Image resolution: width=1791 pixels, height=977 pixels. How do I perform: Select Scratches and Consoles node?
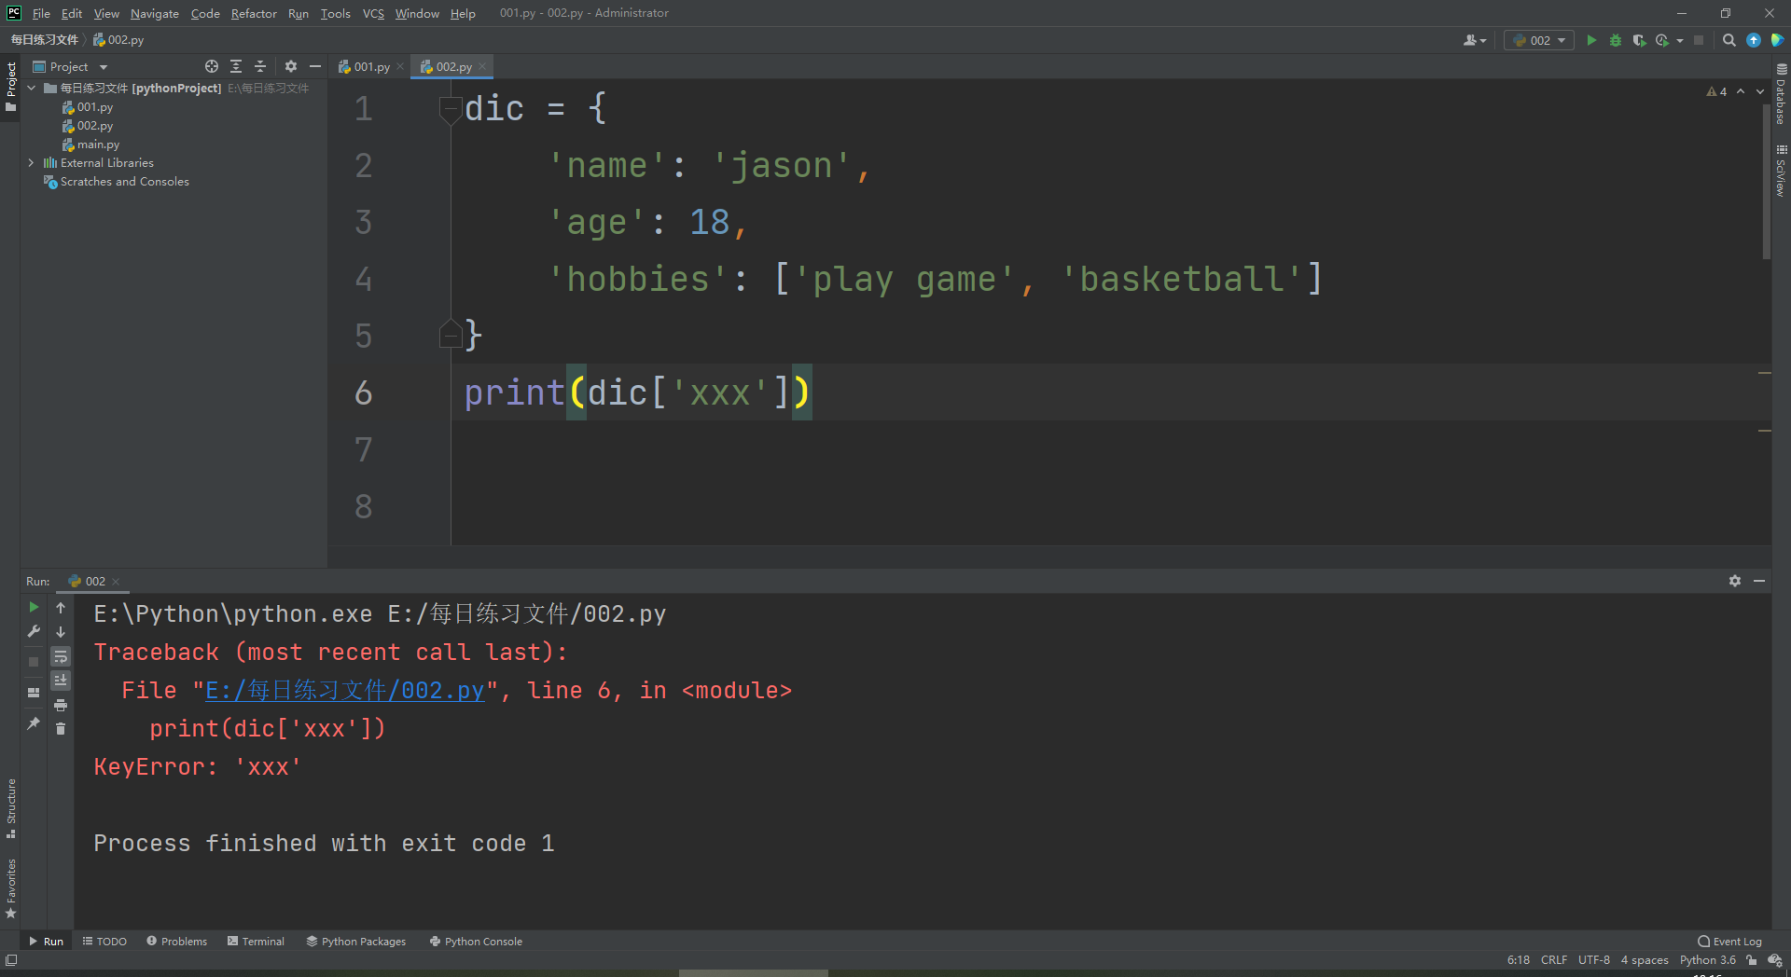[117, 182]
